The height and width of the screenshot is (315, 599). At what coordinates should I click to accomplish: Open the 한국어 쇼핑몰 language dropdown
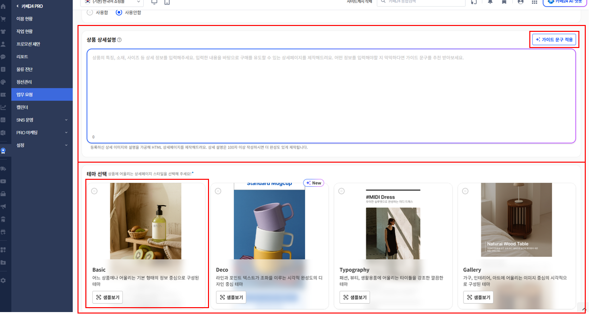pos(111,2)
